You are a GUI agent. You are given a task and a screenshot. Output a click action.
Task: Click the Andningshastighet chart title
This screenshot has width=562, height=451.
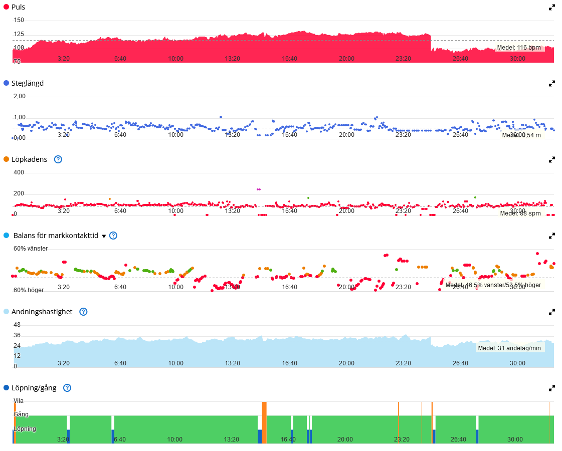(42, 312)
